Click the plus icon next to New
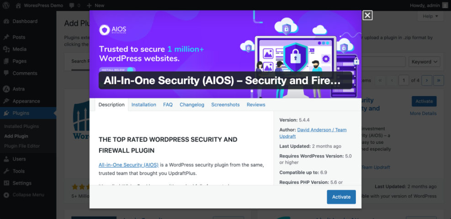 coord(89,5)
